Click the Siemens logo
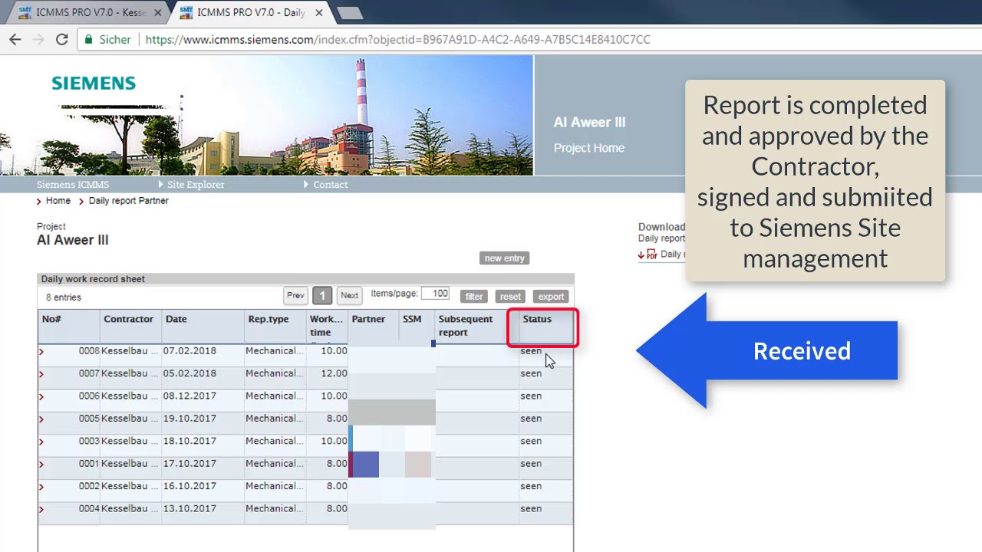Image resolution: width=982 pixels, height=552 pixels. (94, 83)
